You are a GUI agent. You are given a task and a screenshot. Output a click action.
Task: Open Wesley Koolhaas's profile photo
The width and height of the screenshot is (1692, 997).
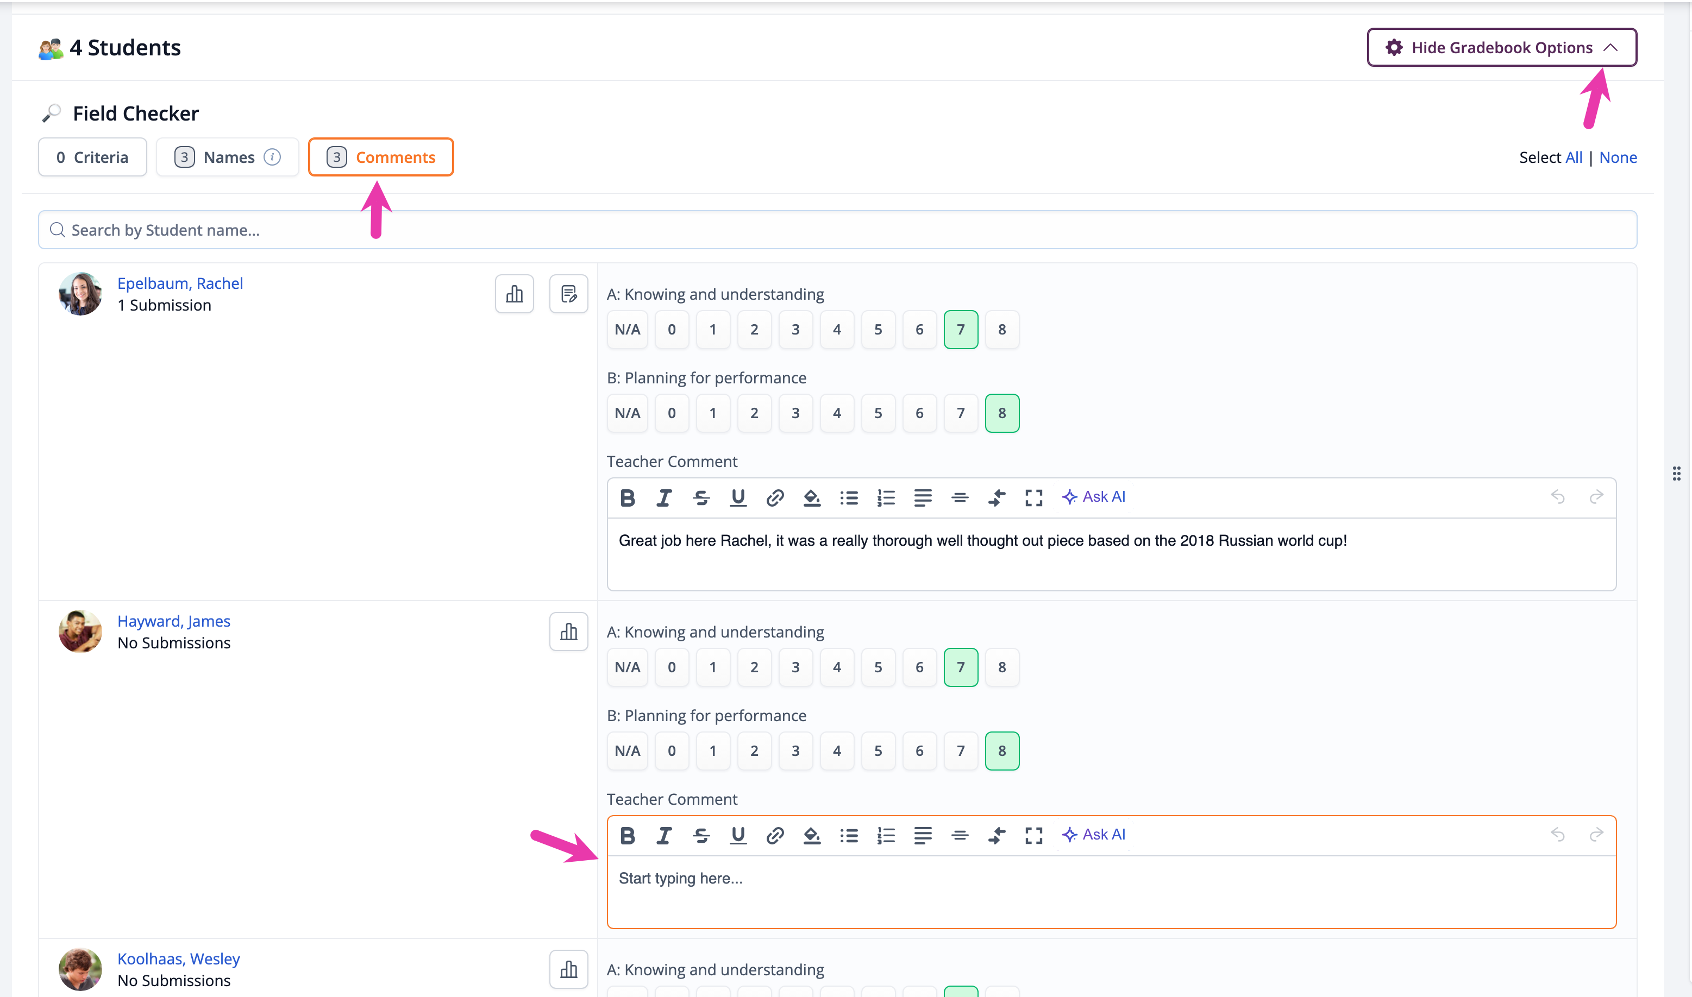[x=80, y=969]
